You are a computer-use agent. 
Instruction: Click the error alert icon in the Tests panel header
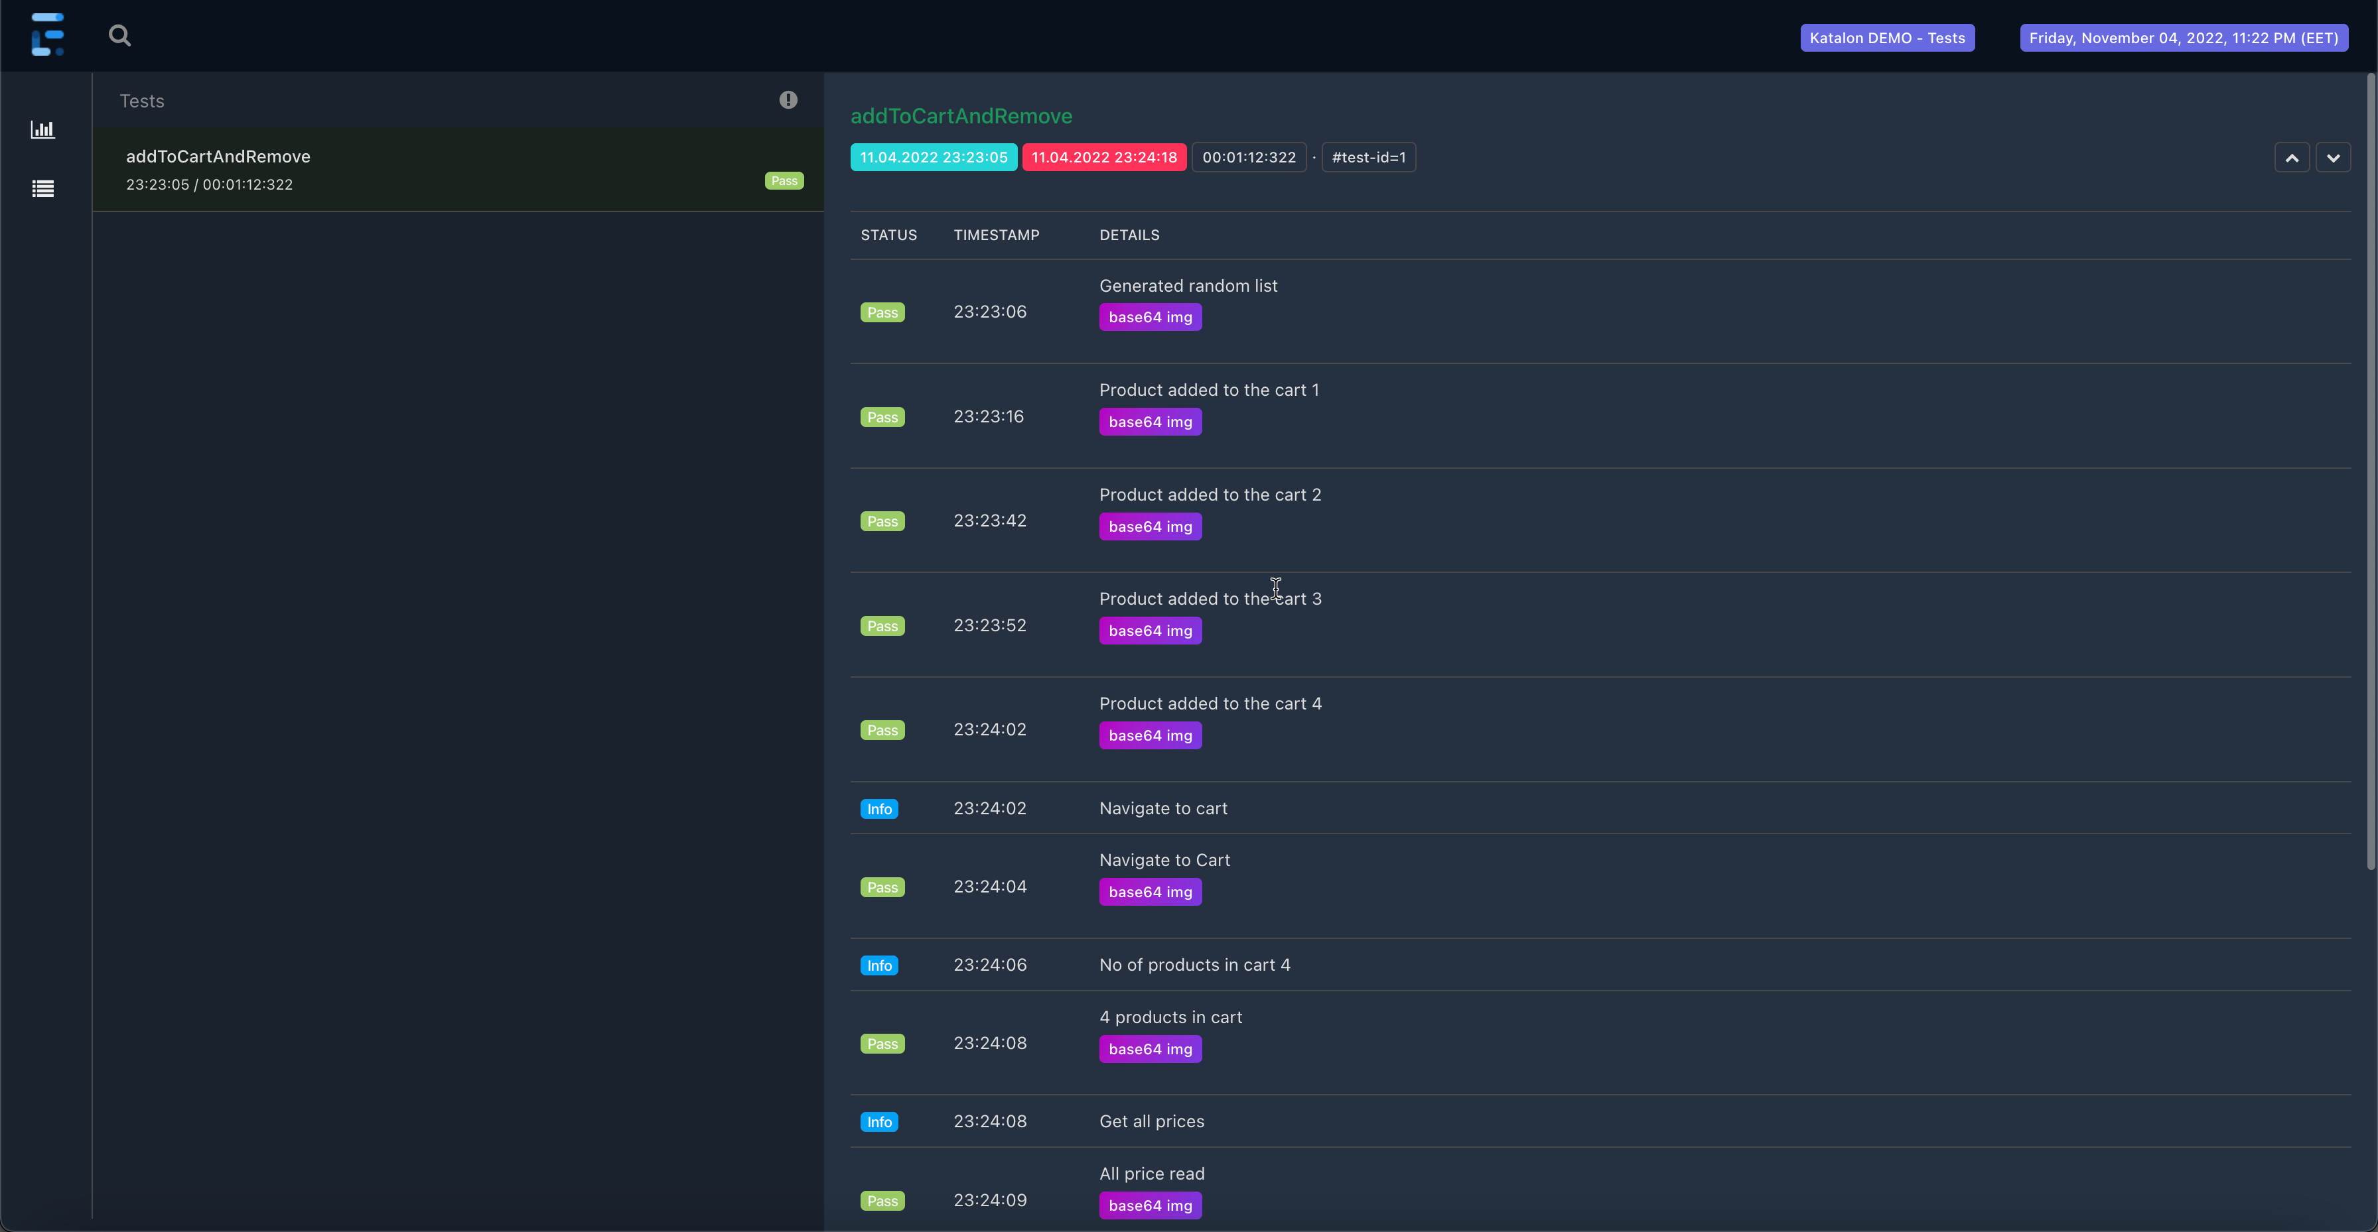click(788, 99)
